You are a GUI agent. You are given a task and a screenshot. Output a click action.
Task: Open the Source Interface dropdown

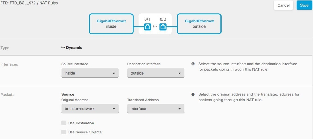click(90, 73)
